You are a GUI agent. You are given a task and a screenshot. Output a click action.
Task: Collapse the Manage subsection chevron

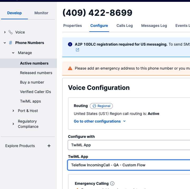pyautogui.click(x=13, y=53)
